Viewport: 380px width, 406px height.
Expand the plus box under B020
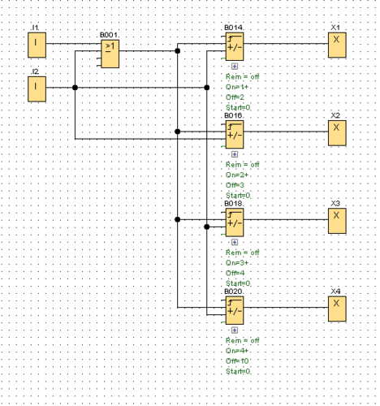click(x=235, y=330)
